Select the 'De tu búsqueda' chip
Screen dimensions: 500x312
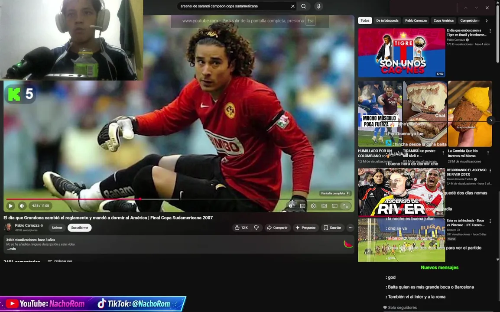click(387, 20)
